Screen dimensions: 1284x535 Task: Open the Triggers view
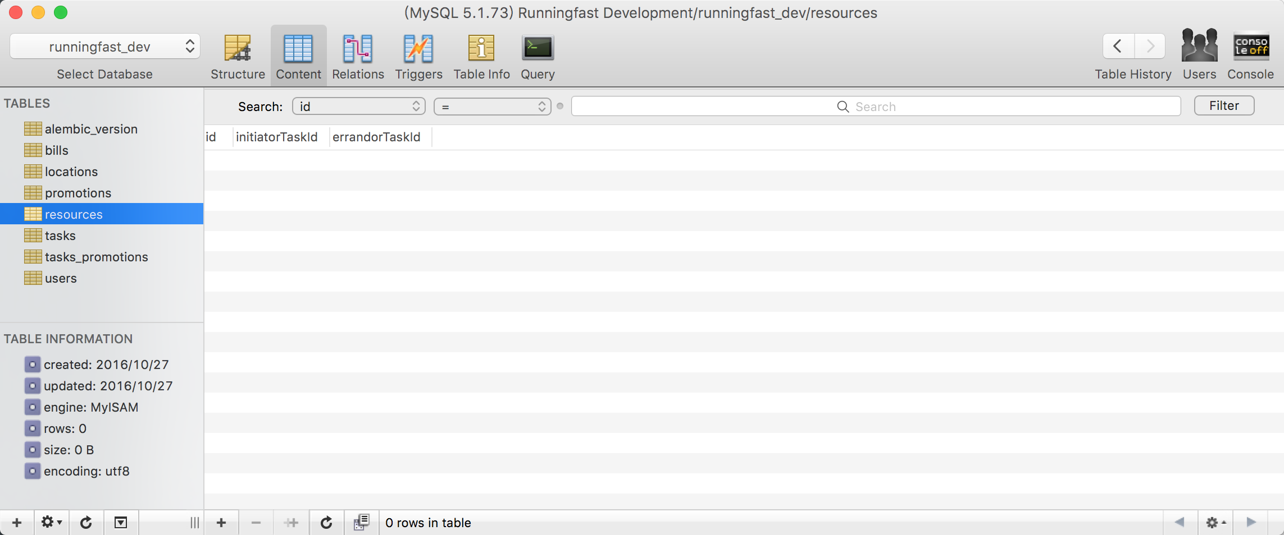point(418,57)
